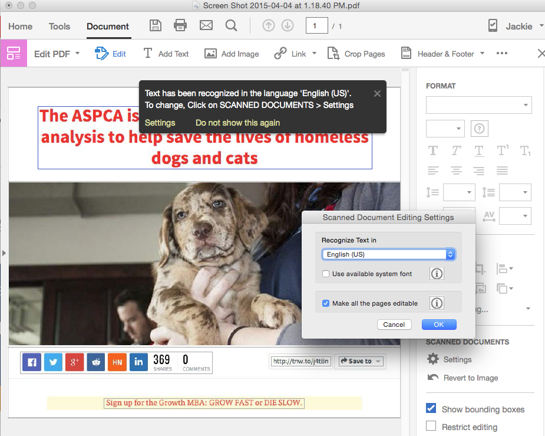Apply italic text format

456,150
